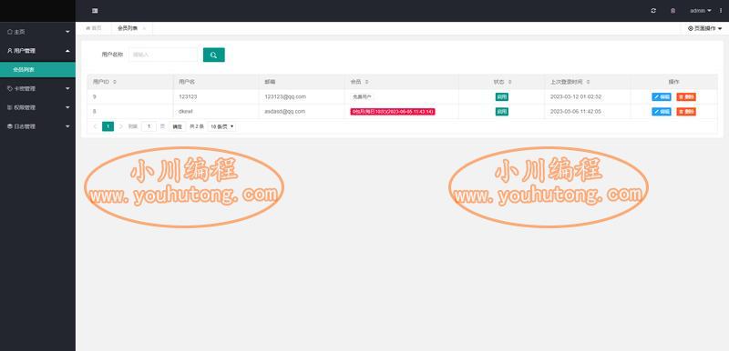Delete user 123123 with the orange button
The height and width of the screenshot is (351, 729).
click(686, 97)
